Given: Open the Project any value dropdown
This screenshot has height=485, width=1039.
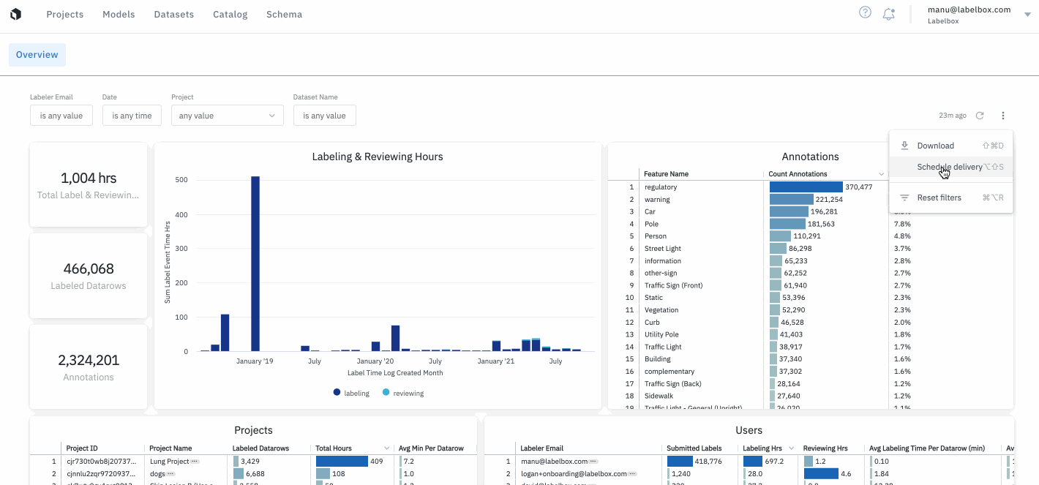Looking at the screenshot, I should [227, 116].
